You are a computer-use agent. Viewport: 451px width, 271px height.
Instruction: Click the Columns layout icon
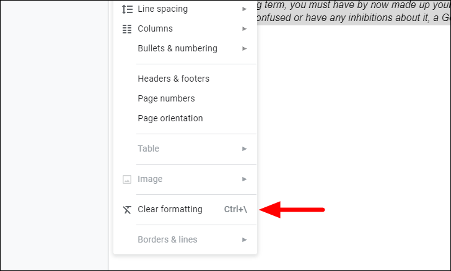click(x=127, y=29)
